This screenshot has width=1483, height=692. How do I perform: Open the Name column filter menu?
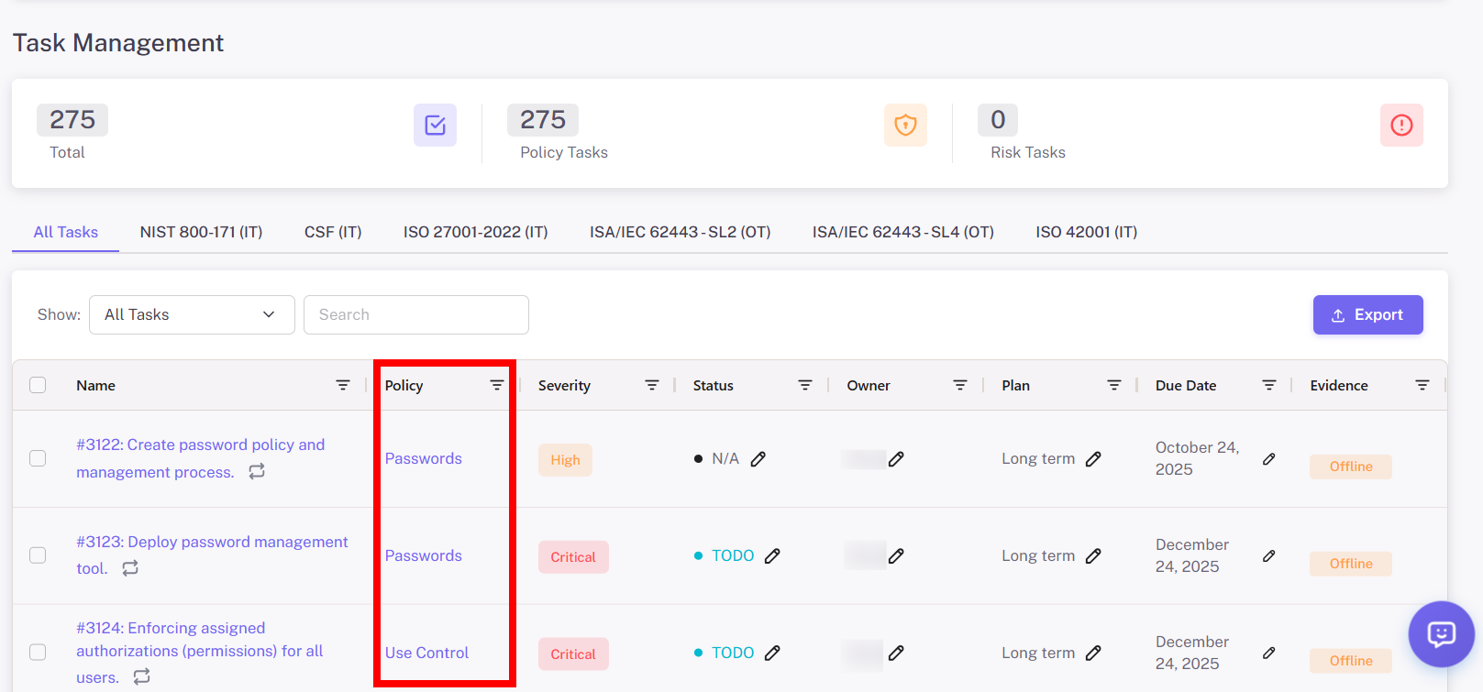[x=342, y=385]
